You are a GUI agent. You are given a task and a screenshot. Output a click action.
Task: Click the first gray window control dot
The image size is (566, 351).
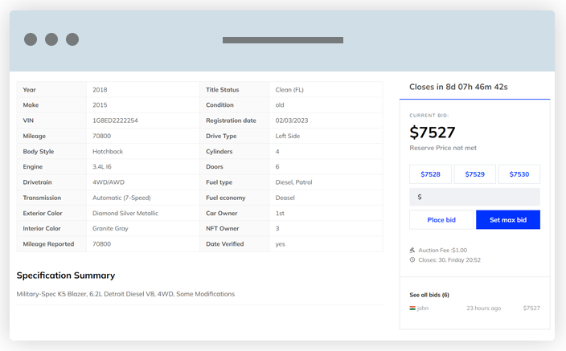pos(31,39)
